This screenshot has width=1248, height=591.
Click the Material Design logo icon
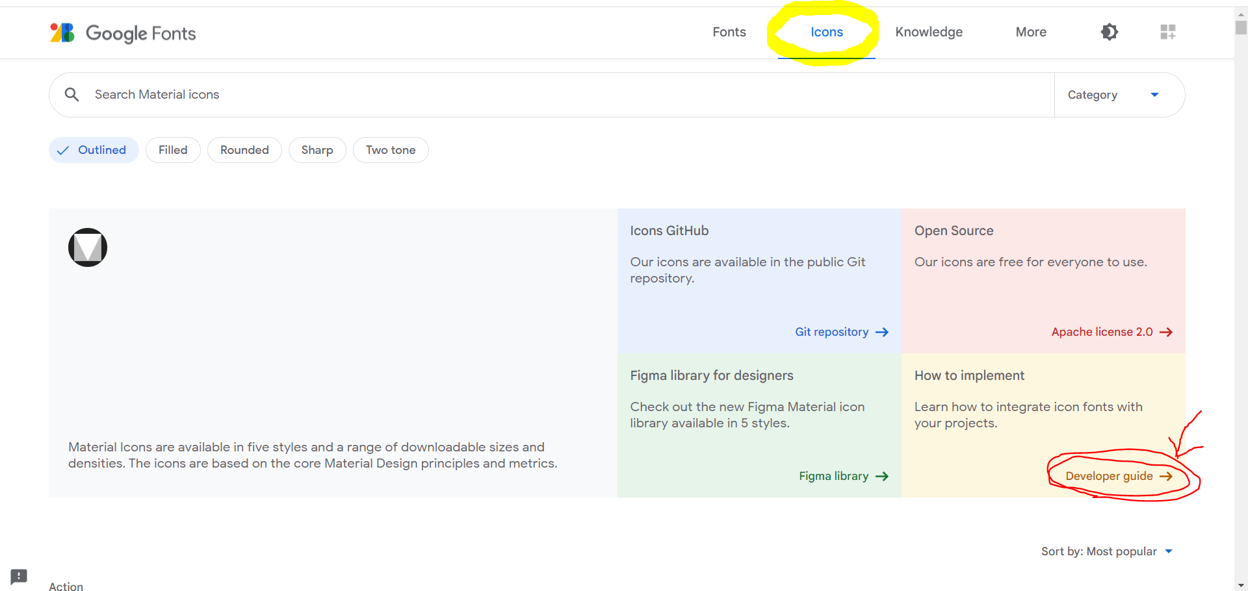pos(88,247)
